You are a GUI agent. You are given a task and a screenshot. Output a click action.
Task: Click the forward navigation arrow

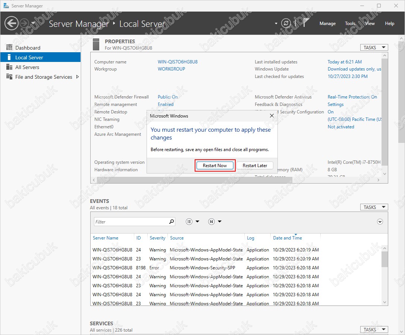[24, 23]
